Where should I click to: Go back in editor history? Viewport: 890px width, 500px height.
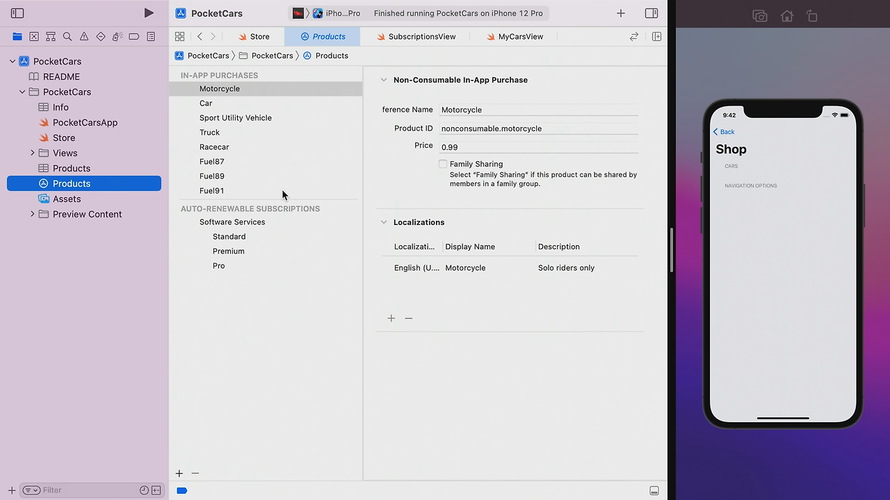(x=200, y=36)
